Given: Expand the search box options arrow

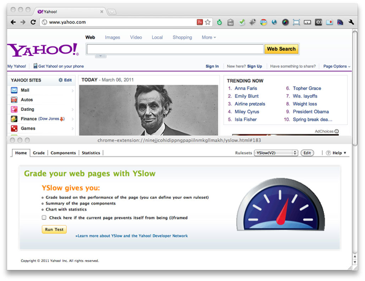Looking at the screenshot, I should [x=101, y=56].
